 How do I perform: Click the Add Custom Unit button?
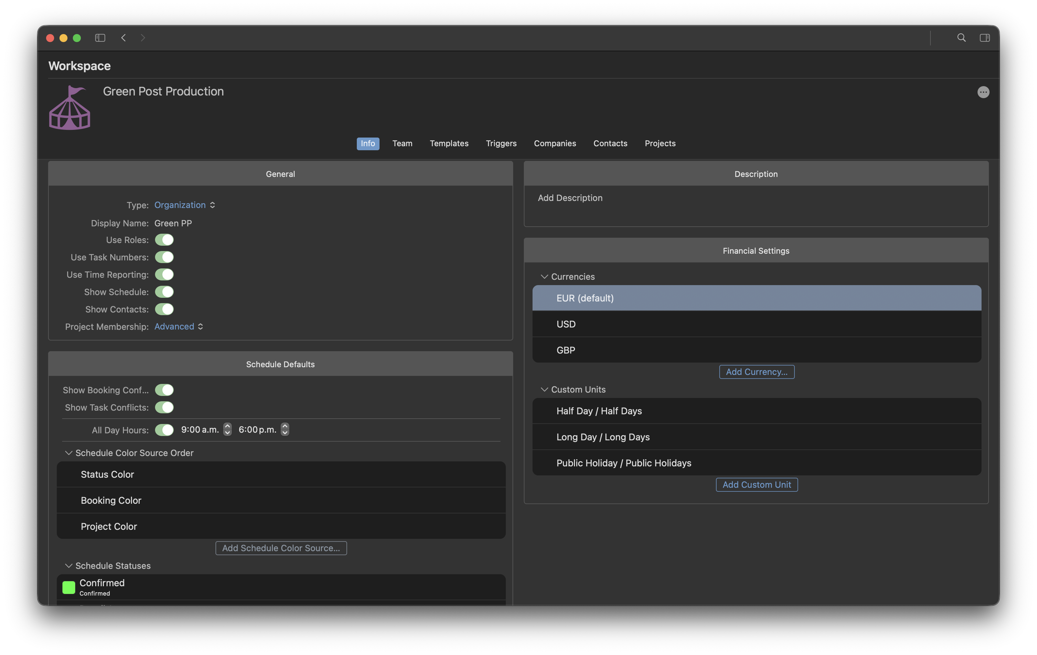coord(756,485)
